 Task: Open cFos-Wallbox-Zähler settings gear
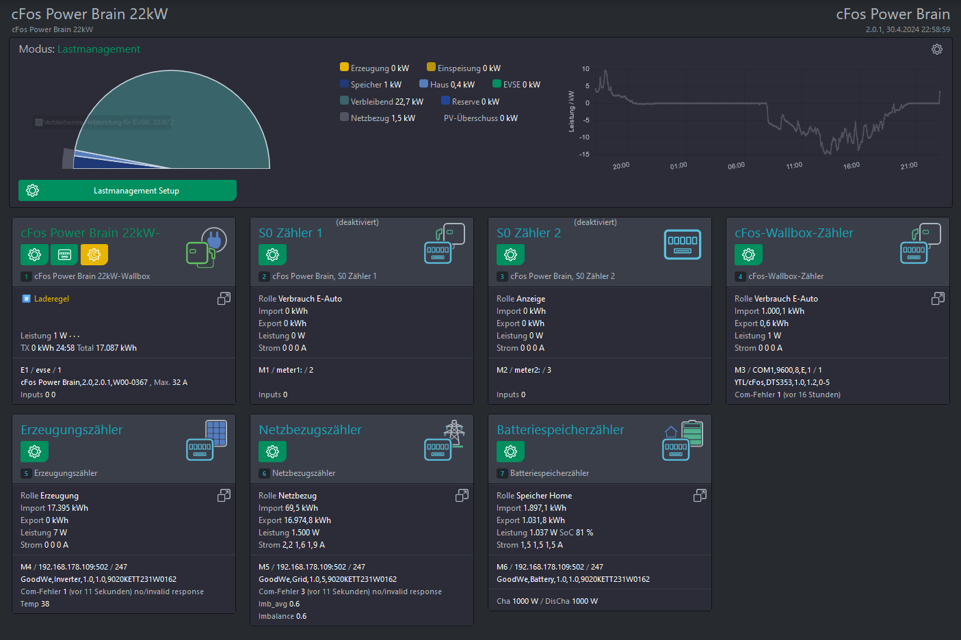coord(748,255)
